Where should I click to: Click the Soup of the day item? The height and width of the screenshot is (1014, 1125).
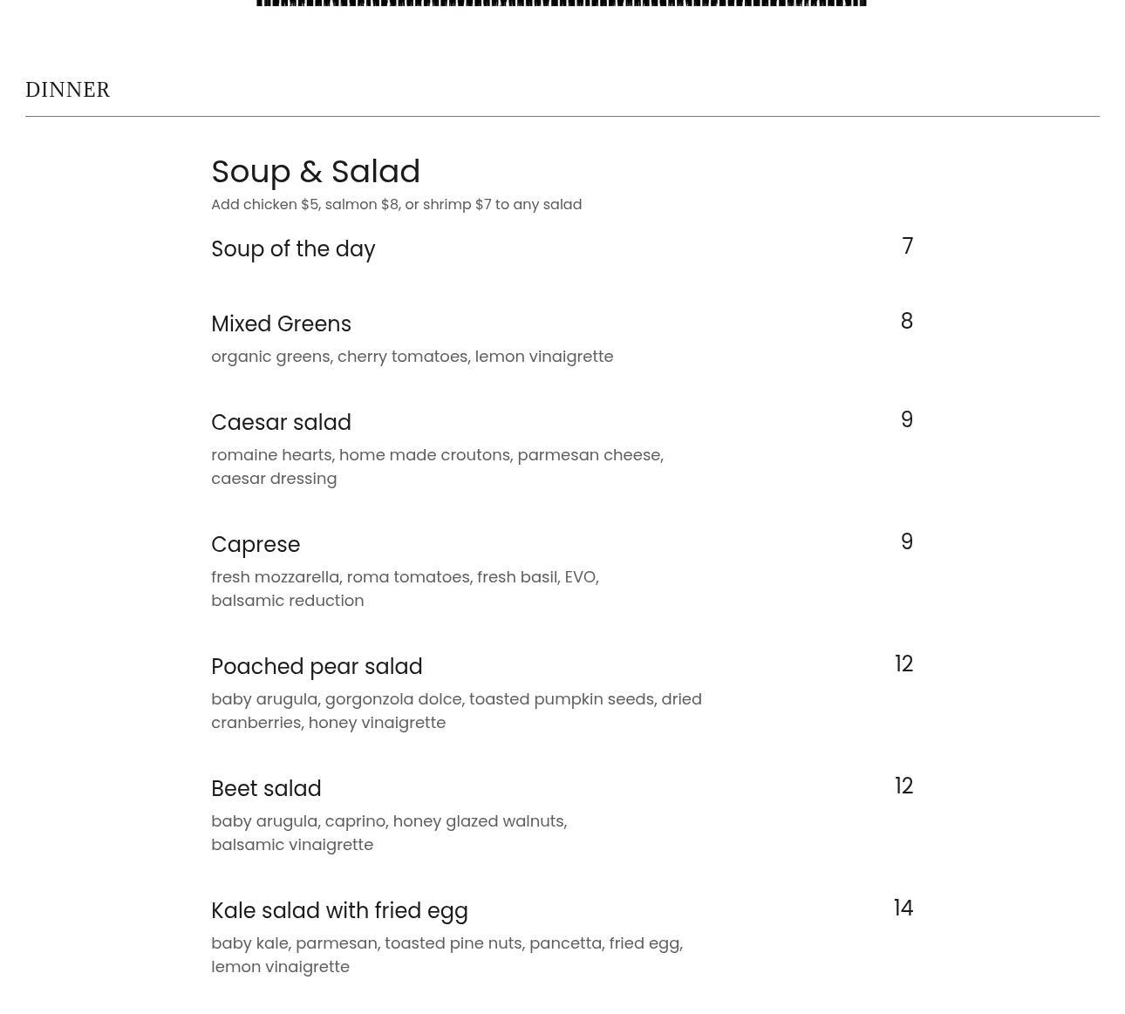click(x=293, y=249)
